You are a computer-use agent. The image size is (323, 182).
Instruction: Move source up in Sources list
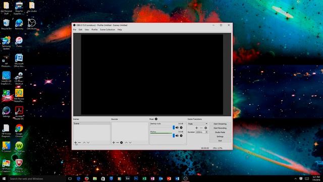point(126,143)
